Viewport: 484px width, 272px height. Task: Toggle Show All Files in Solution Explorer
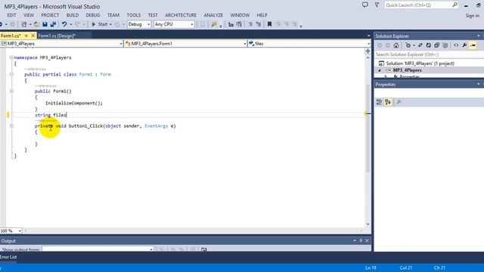click(445, 45)
